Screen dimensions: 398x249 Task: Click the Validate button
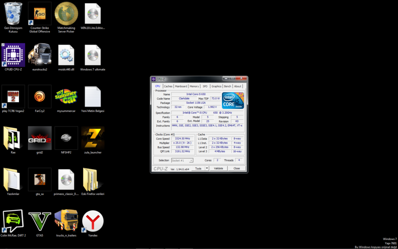[218, 168]
